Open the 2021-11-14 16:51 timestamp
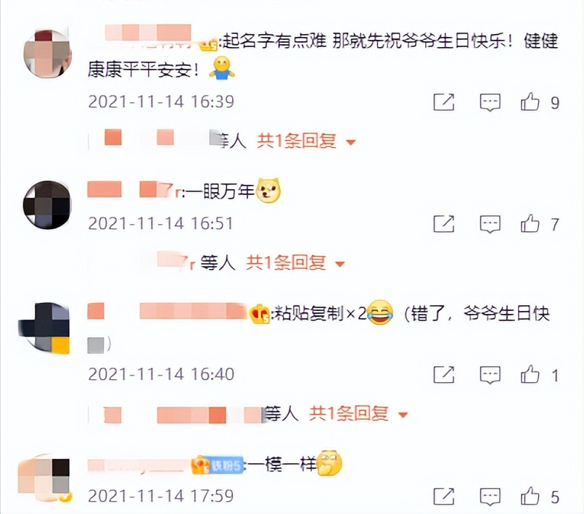 tap(160, 223)
